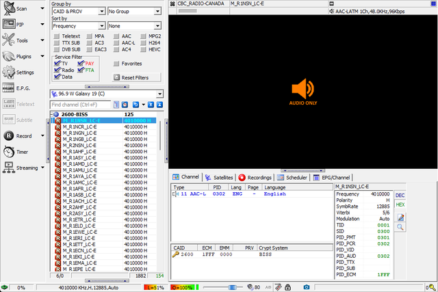Click the HEX button
This screenshot has height=292, width=438.
pos(400,204)
